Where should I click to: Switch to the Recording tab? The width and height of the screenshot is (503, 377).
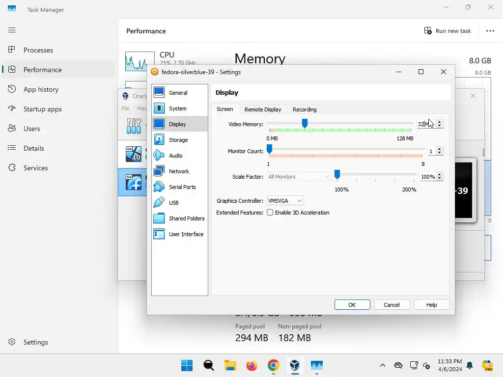point(305,109)
